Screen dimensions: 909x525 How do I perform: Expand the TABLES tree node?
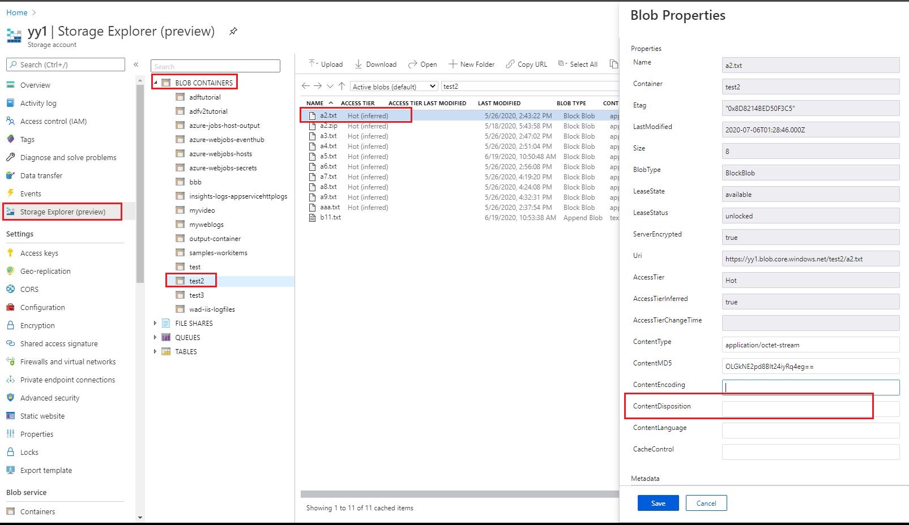click(156, 351)
